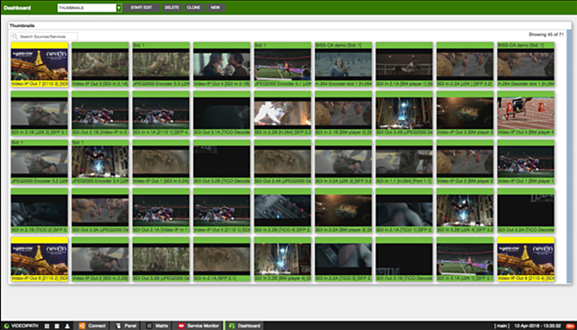This screenshot has width=577, height=330.
Task: Click the 12-Apr-2018 date and time text
Action: click(x=538, y=326)
